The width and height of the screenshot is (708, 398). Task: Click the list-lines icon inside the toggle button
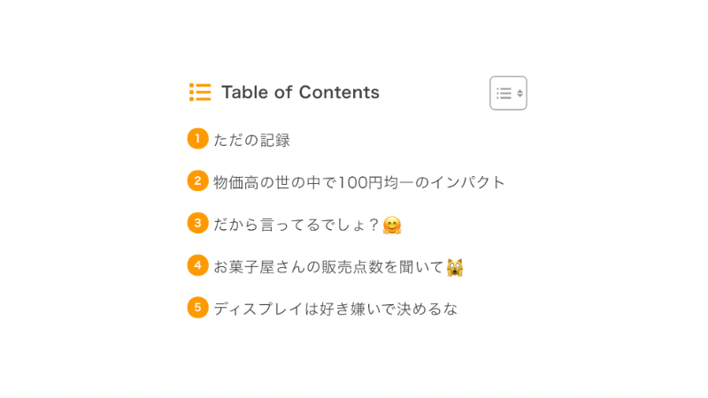click(504, 93)
